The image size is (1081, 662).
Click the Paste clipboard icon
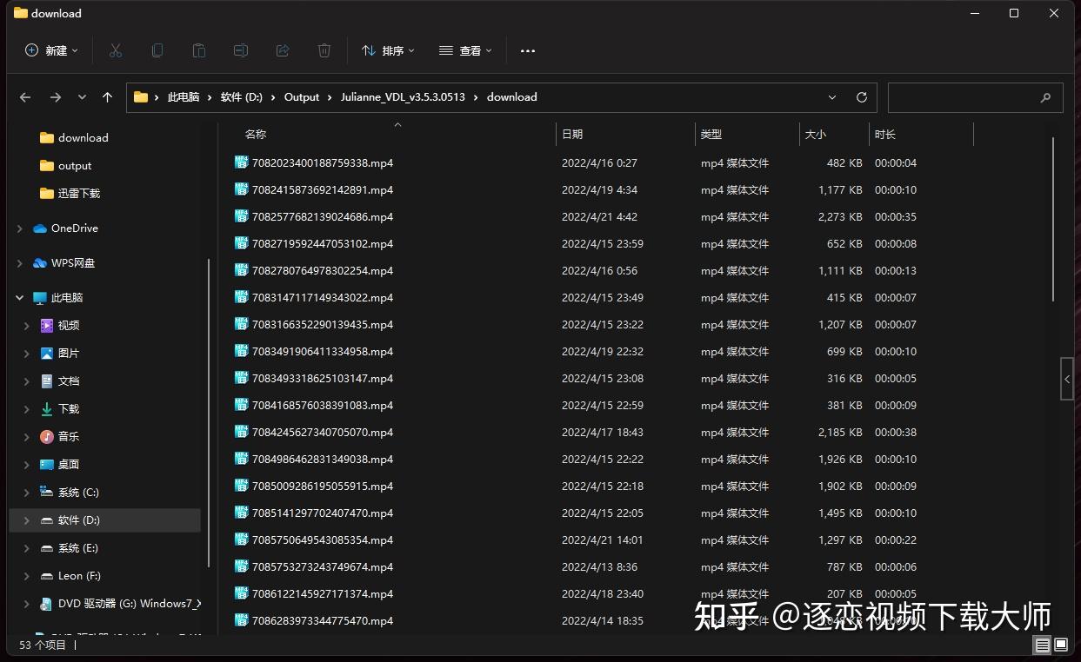(x=199, y=50)
